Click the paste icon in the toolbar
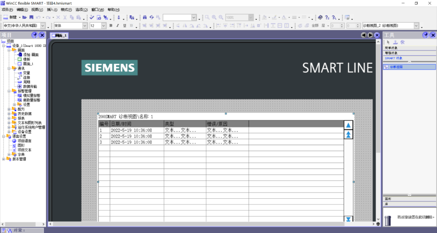 coord(78,17)
